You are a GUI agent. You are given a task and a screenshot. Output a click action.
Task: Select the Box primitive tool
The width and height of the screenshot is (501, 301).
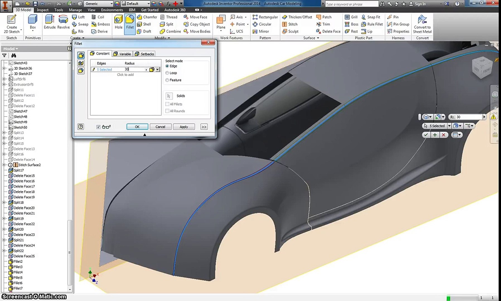pyautogui.click(x=33, y=22)
